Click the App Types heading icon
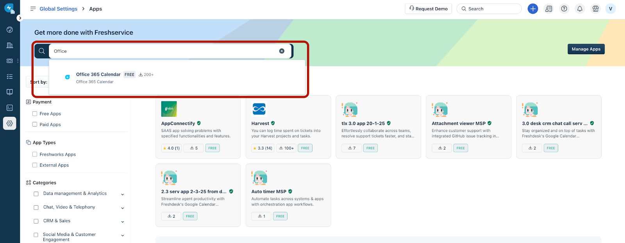The width and height of the screenshot is (625, 243). click(29, 143)
